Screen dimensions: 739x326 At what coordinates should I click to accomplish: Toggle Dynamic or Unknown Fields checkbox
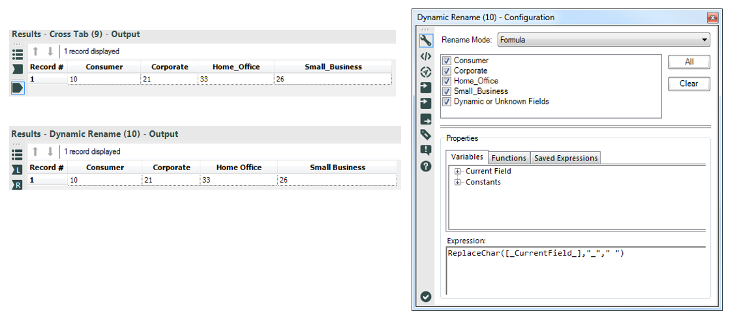pyautogui.click(x=447, y=101)
